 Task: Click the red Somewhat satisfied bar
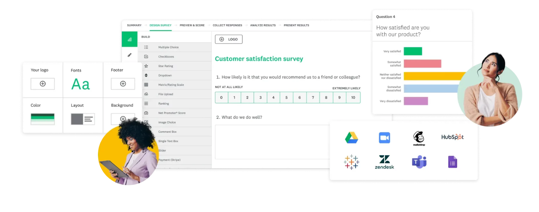[x=422, y=63]
